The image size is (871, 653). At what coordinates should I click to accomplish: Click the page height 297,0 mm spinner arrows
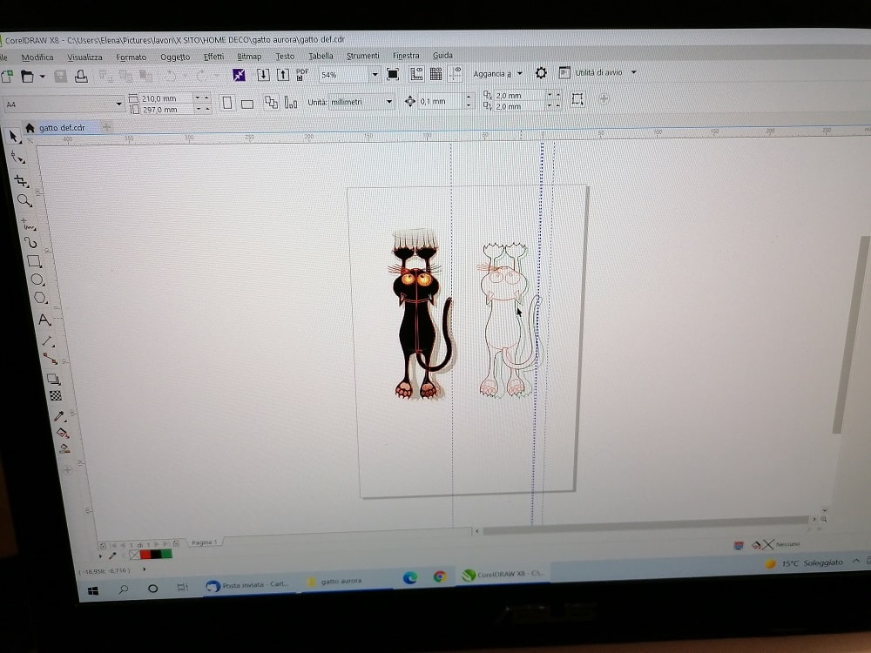click(x=203, y=109)
